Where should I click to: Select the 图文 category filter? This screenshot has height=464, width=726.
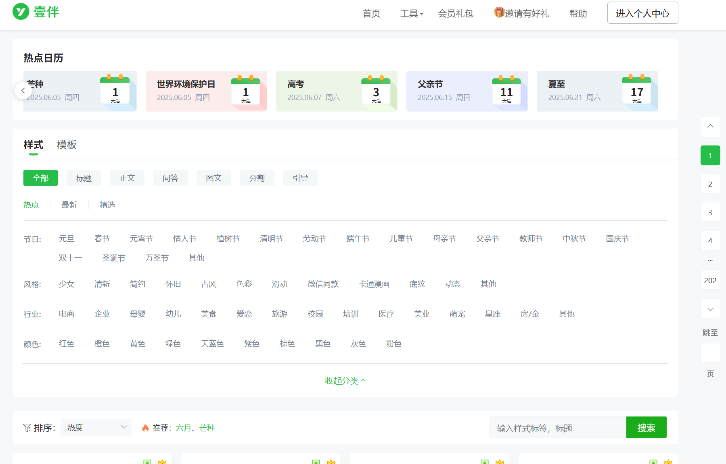pyautogui.click(x=213, y=178)
